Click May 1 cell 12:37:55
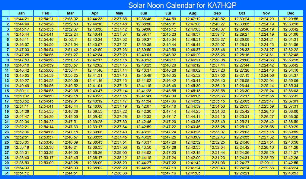 pyautogui.click(x=119, y=19)
